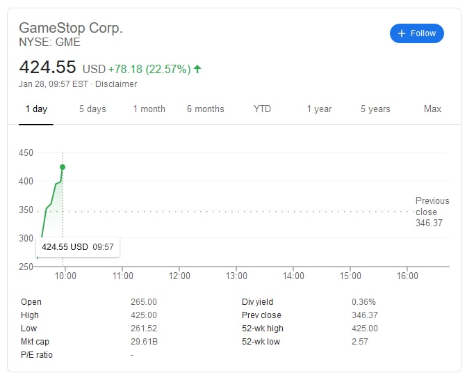Select the Max range tab
The image size is (474, 387).
pyautogui.click(x=432, y=109)
